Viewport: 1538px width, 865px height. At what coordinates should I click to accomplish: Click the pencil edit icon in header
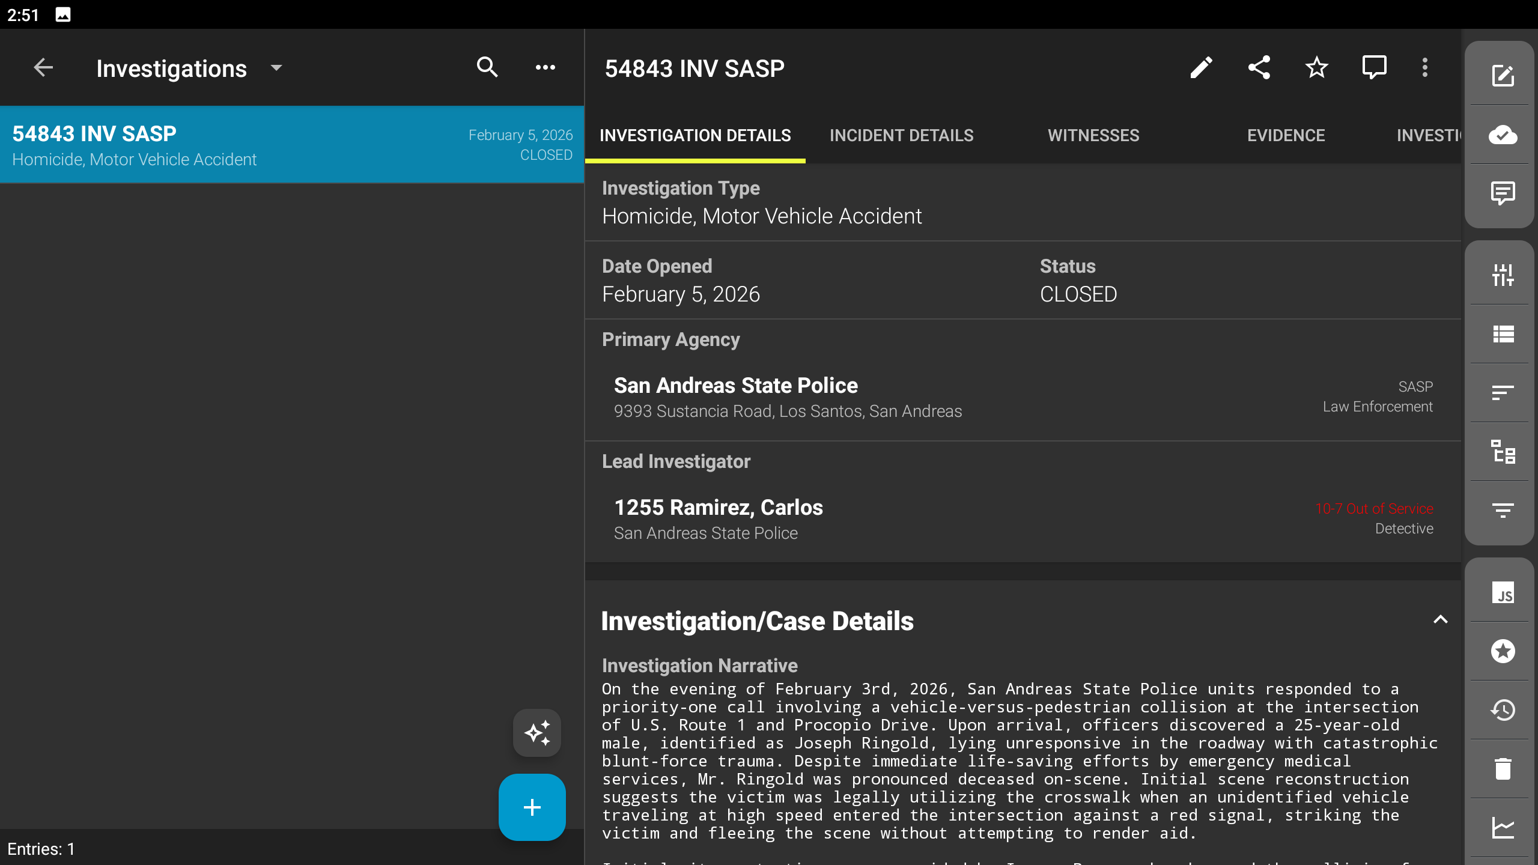click(x=1201, y=68)
